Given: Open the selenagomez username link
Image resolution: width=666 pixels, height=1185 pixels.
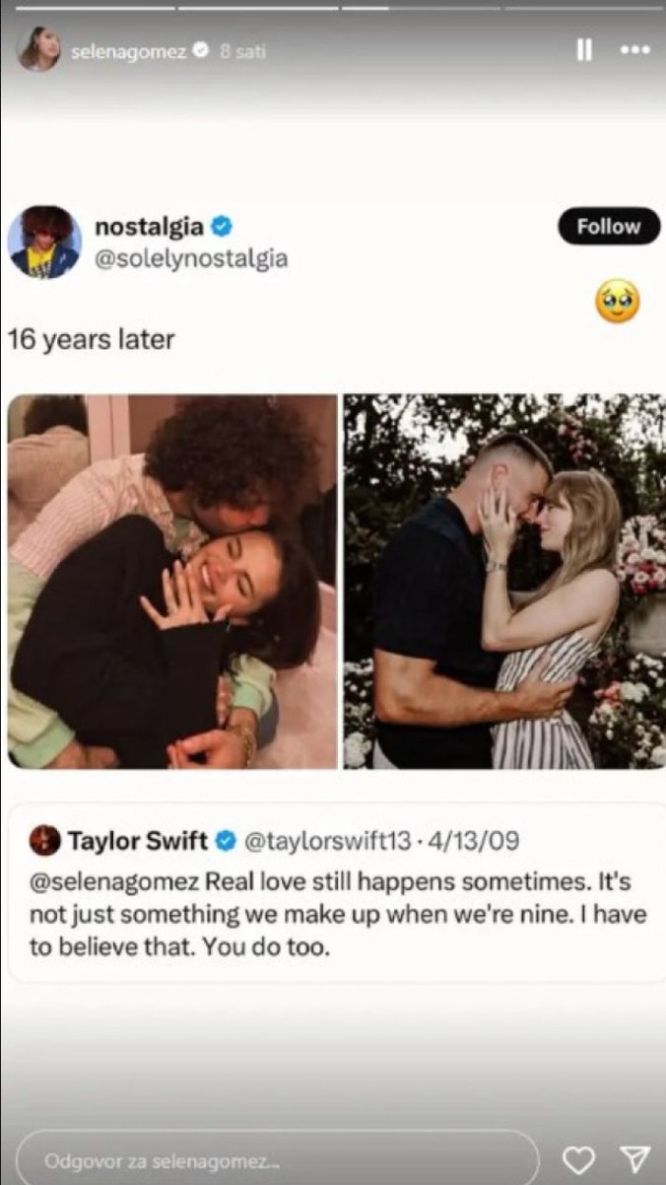Looking at the screenshot, I should (x=129, y=50).
